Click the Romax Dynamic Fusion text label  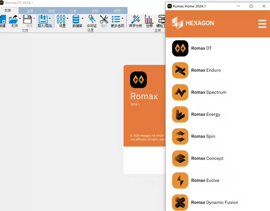pos(215,203)
